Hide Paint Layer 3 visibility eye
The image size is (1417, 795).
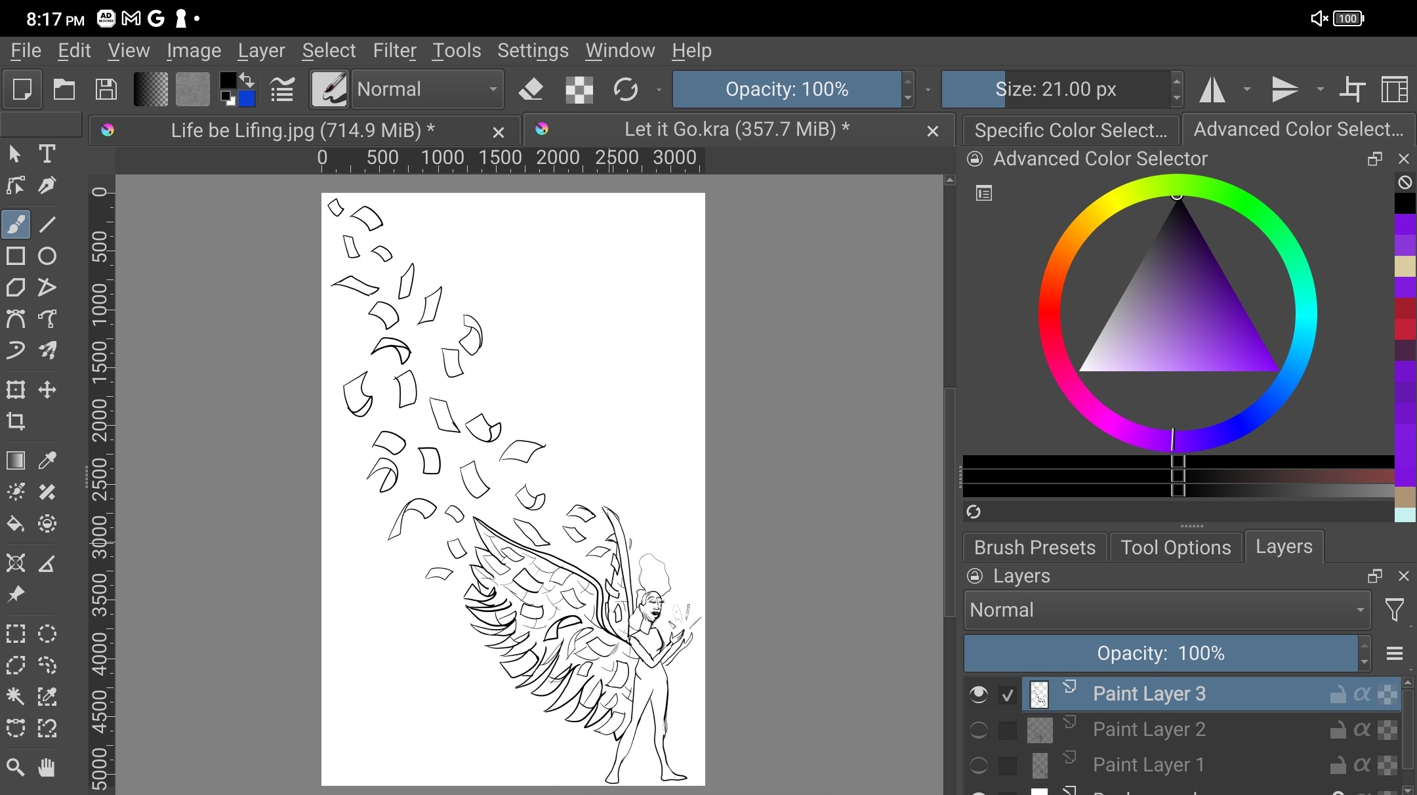tap(978, 694)
